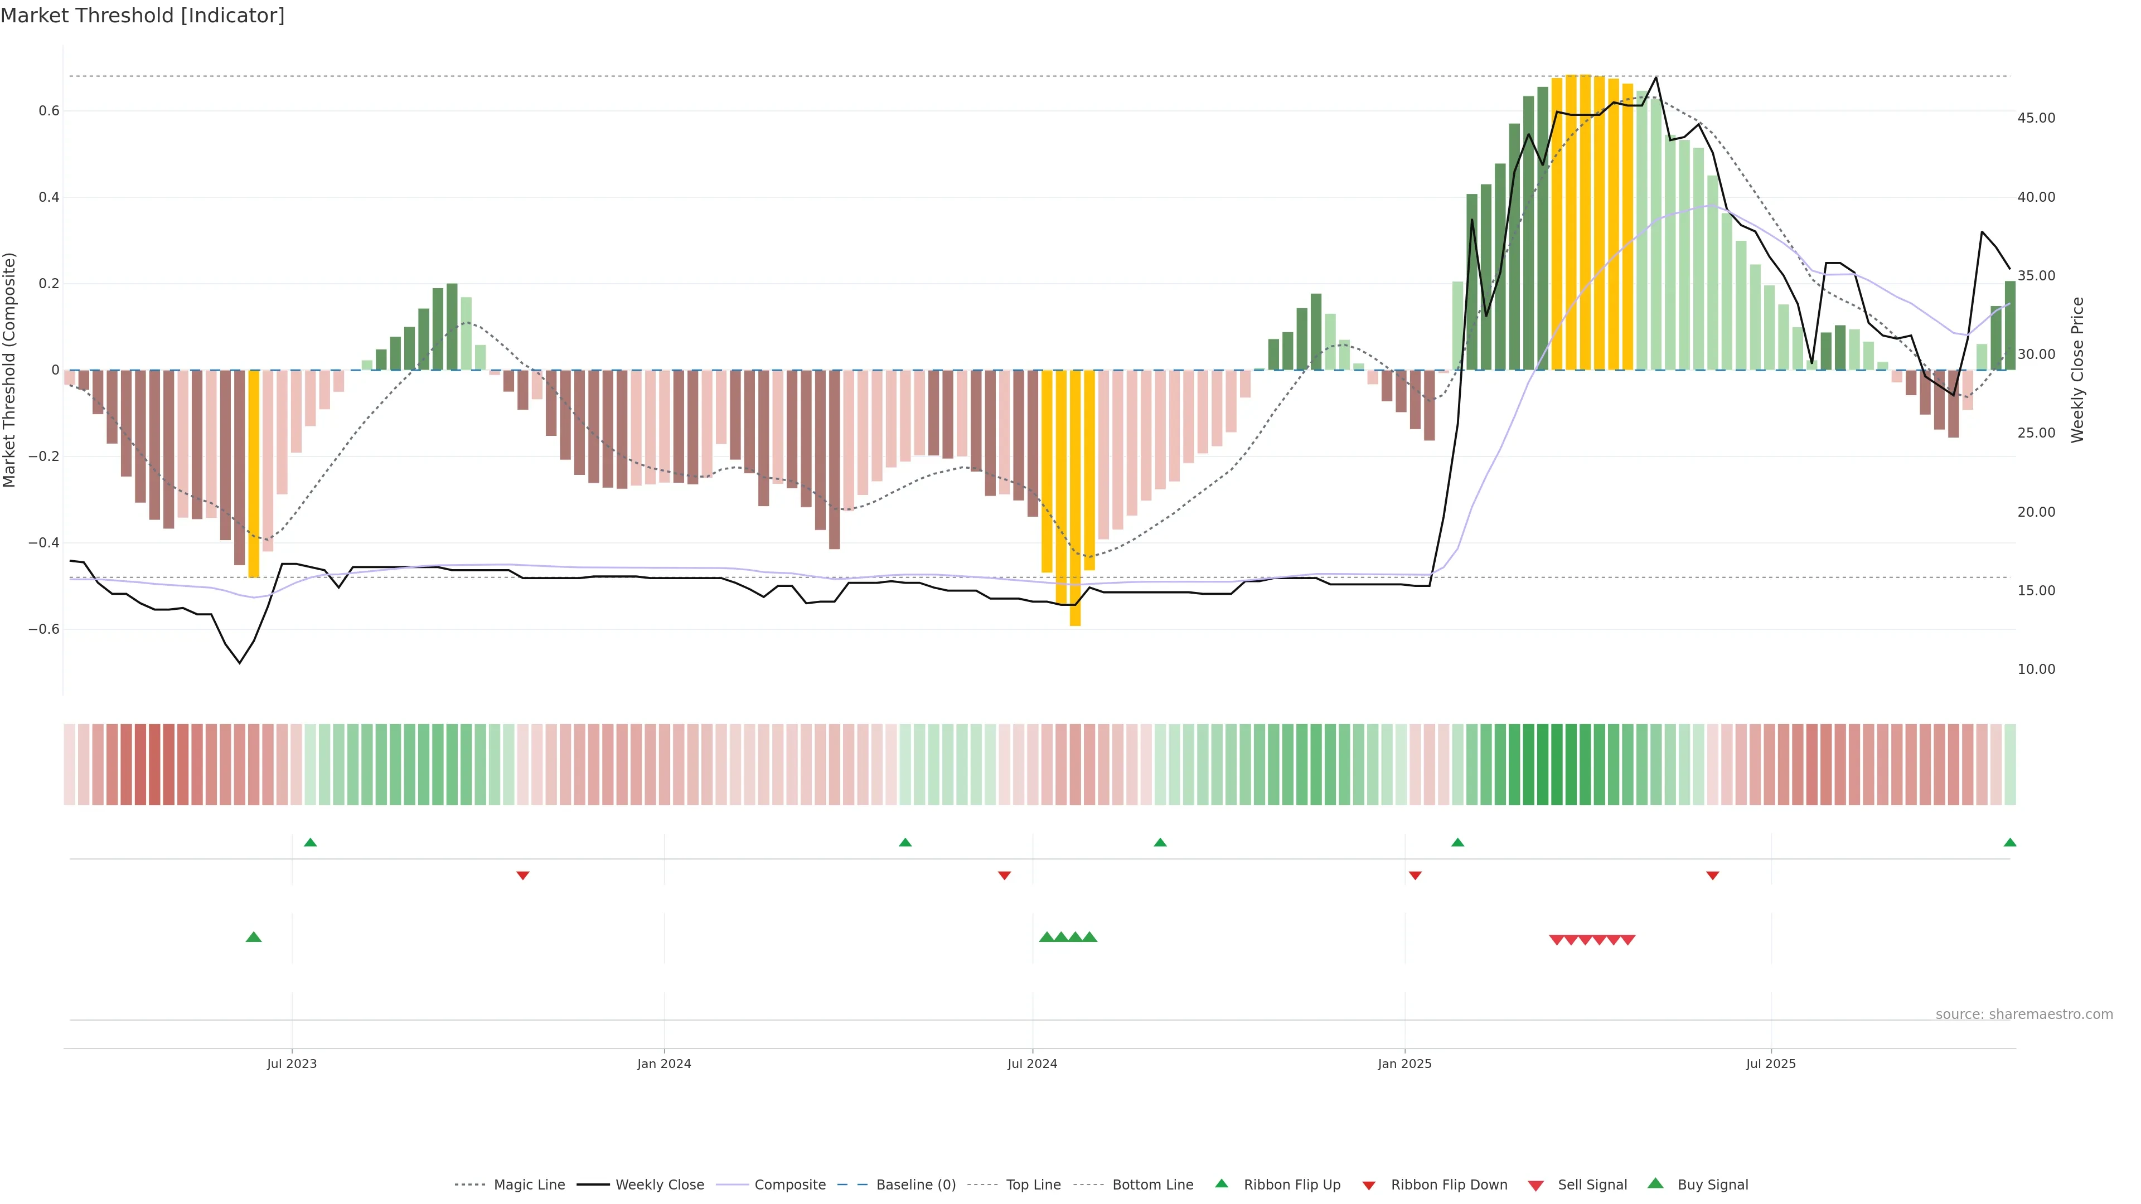Click the sharemaestro.com source text
The image size is (2141, 1204).
[x=2024, y=1014]
